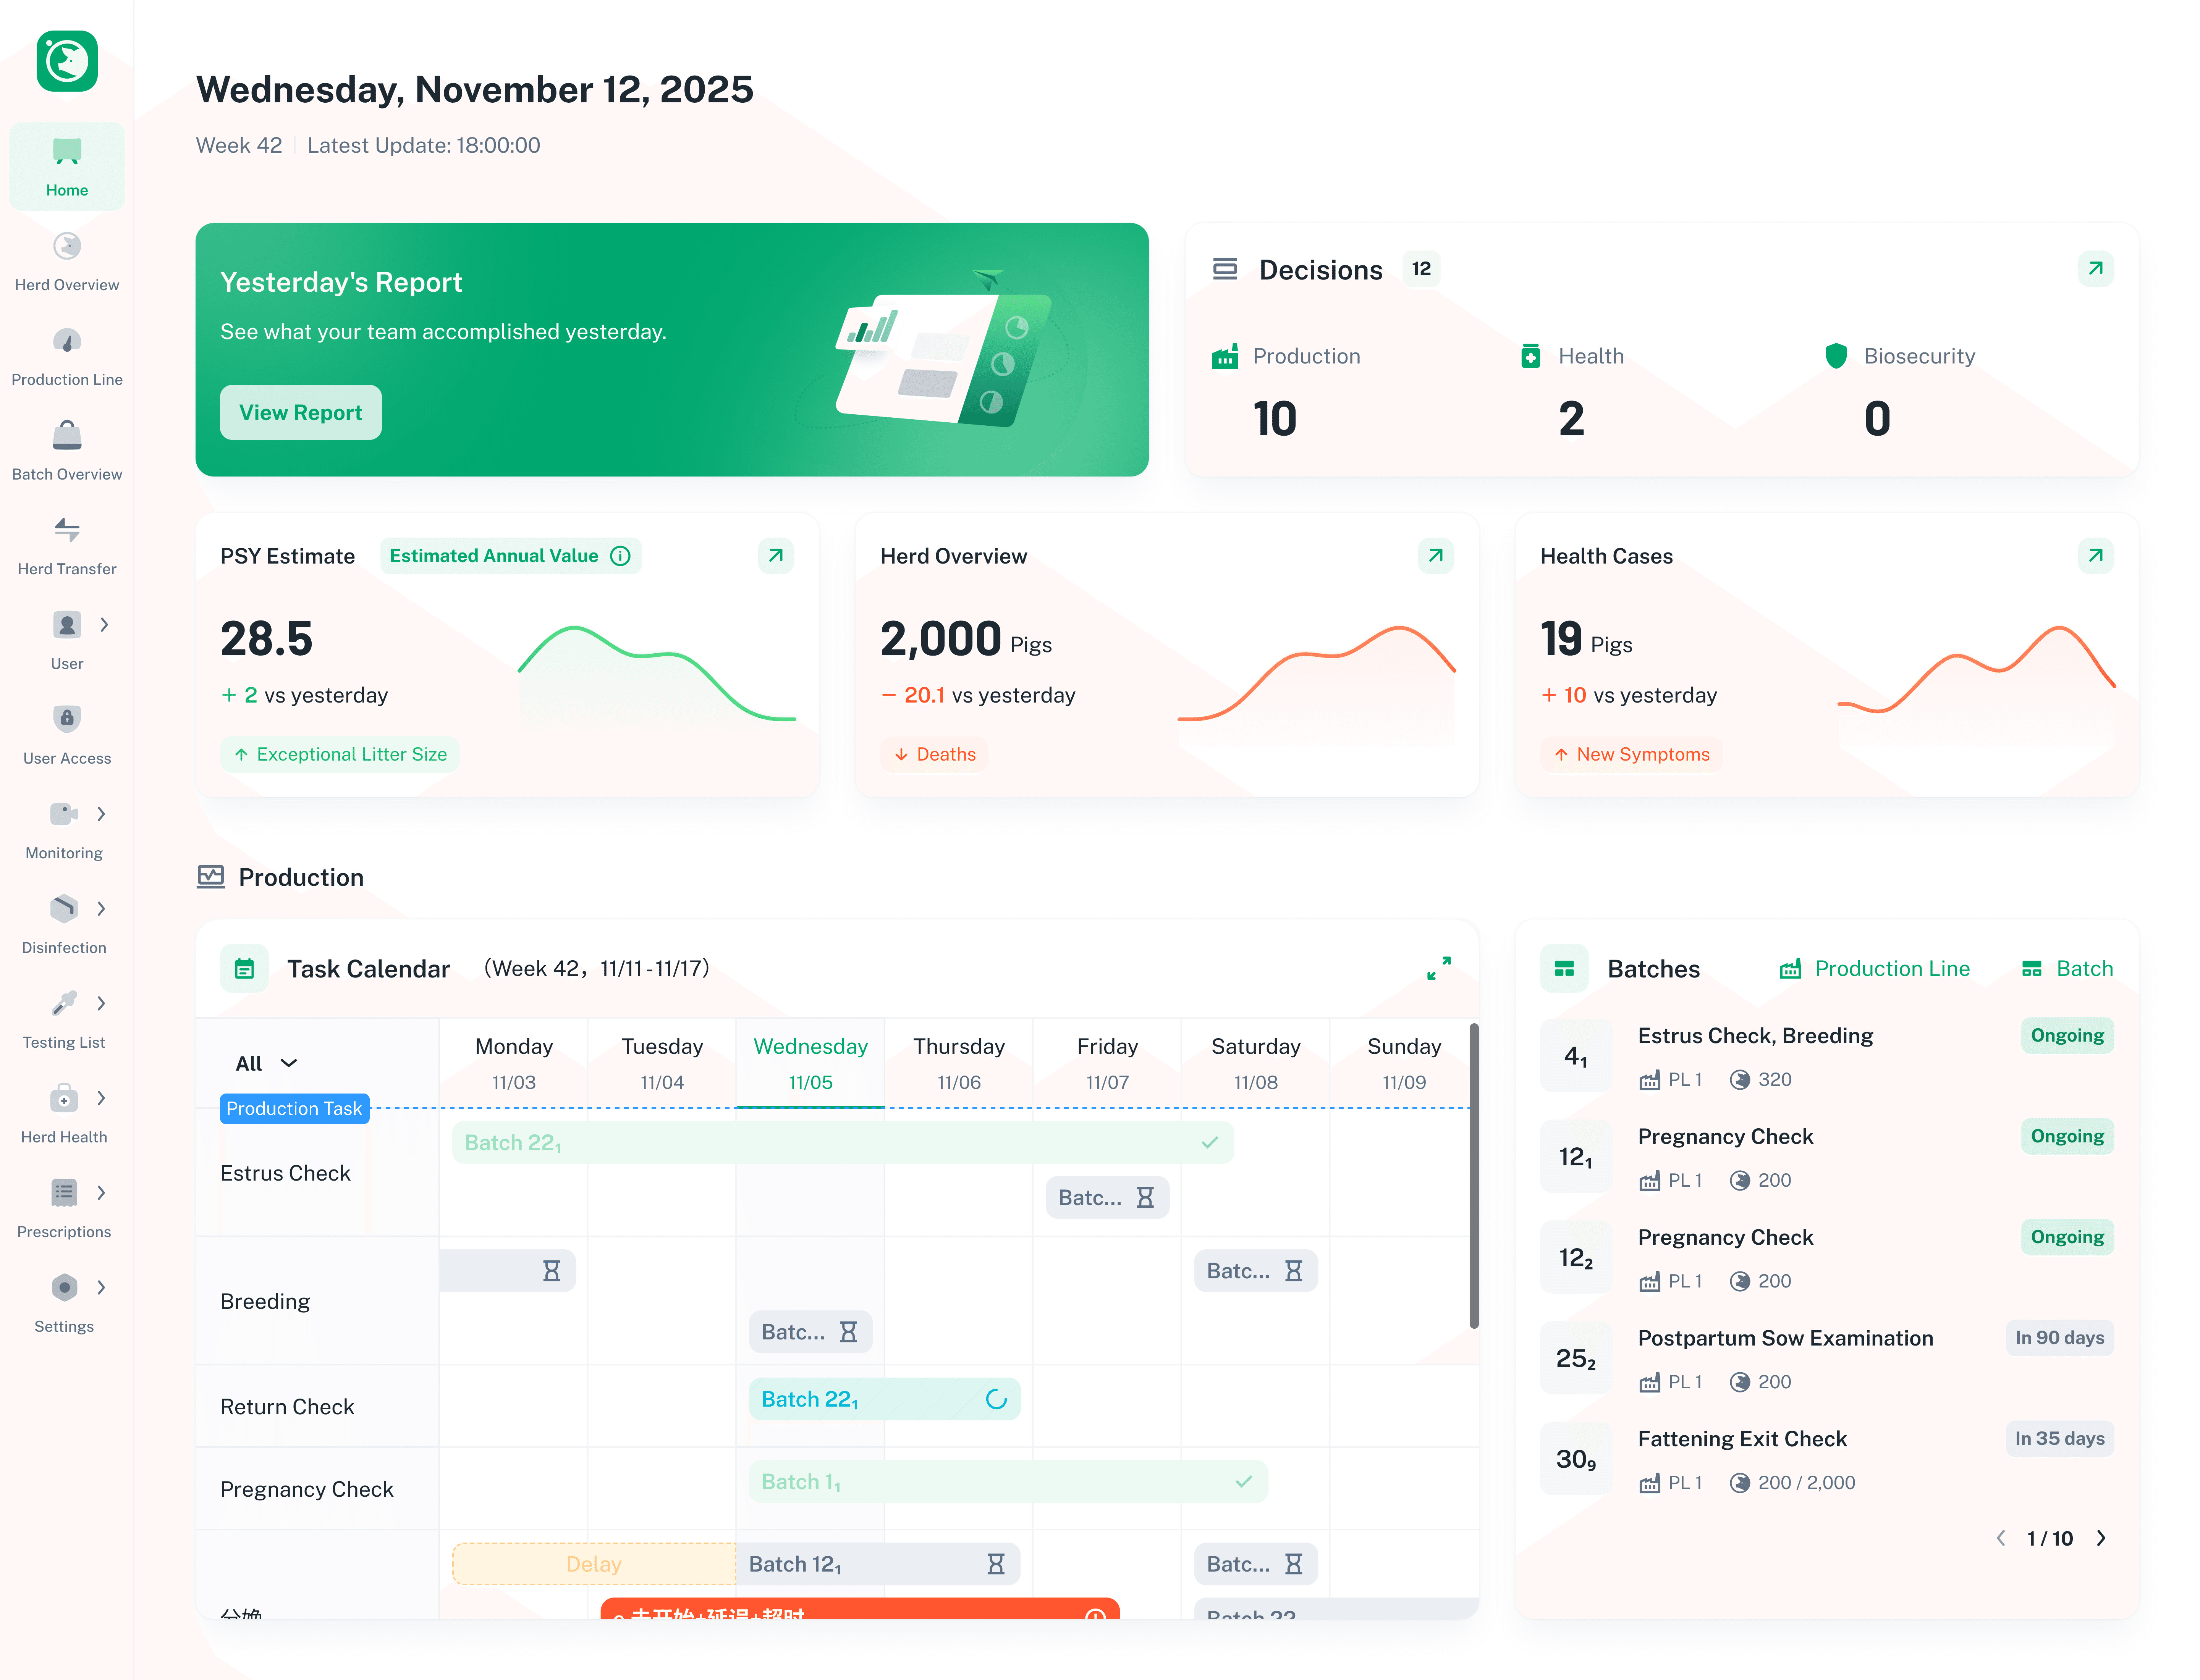Expand the Settings sidebar section
Viewport: 2200px width, 1680px height.
tap(64, 1288)
